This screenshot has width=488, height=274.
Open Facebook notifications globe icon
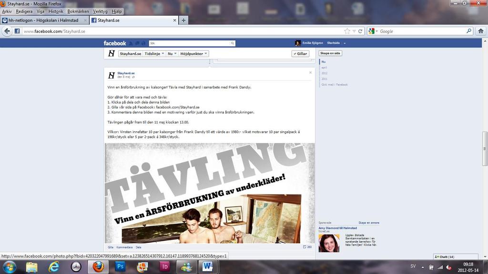click(x=143, y=43)
